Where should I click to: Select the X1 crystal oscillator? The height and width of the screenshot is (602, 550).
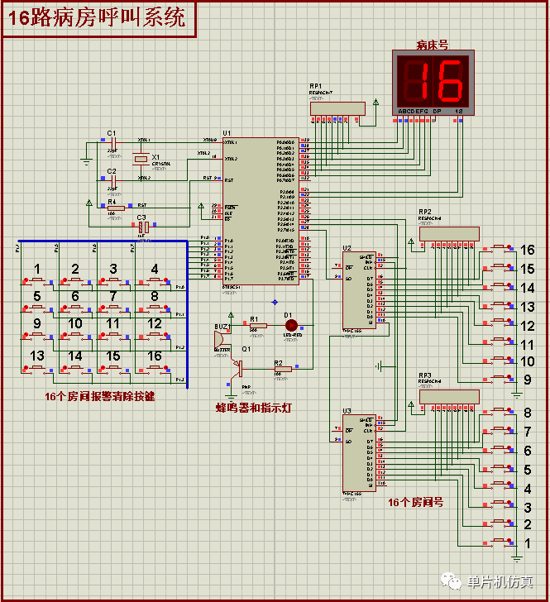coord(141,159)
